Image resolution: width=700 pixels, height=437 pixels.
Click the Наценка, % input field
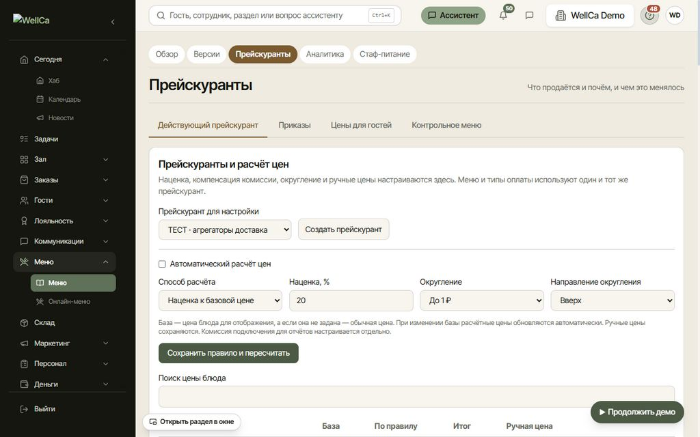click(351, 300)
